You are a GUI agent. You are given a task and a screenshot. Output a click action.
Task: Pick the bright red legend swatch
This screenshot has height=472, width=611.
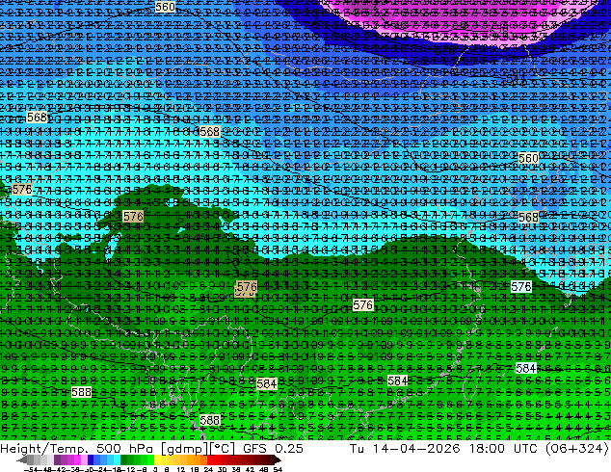pos(210,459)
